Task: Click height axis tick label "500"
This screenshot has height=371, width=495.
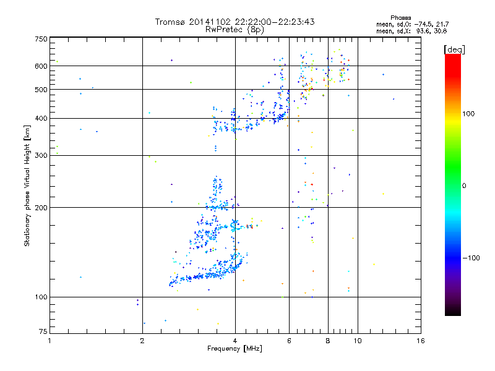Action: click(x=41, y=90)
